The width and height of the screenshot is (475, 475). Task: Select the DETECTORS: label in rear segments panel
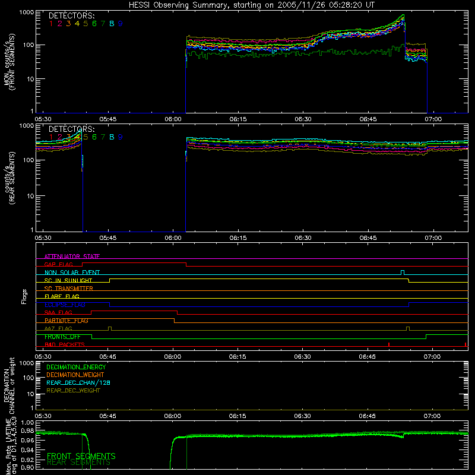(71, 129)
